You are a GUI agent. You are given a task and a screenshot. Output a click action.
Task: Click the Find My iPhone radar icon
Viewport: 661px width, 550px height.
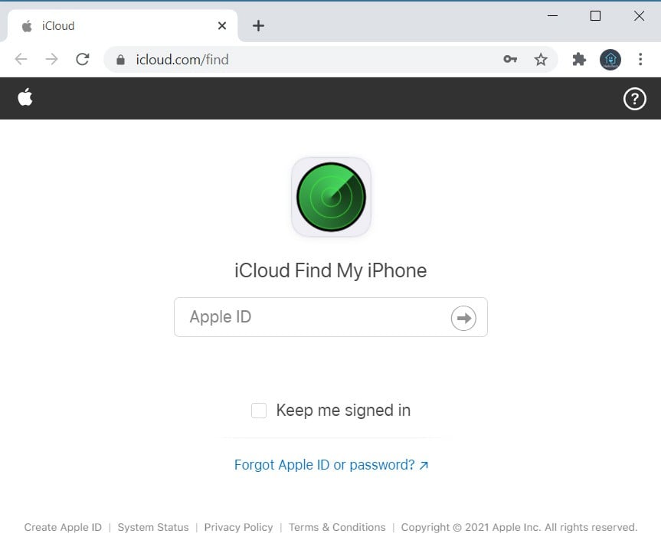(x=331, y=197)
